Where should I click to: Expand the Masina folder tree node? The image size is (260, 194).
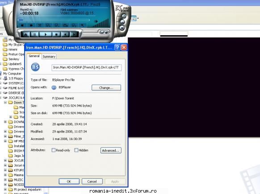click(x=5, y=175)
